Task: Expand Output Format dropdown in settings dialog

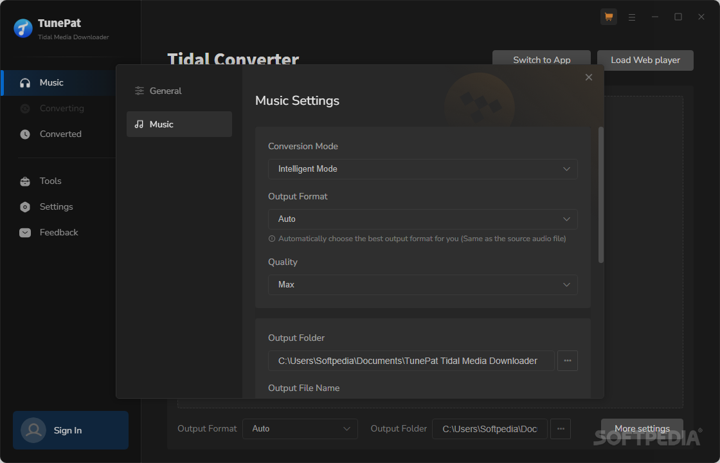Action: coord(423,219)
